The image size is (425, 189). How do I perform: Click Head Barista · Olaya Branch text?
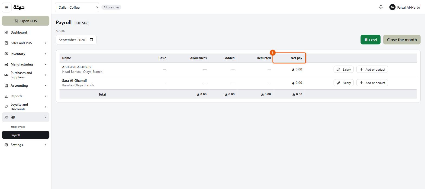(82, 72)
